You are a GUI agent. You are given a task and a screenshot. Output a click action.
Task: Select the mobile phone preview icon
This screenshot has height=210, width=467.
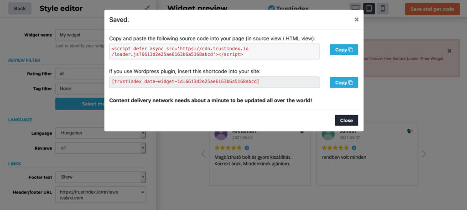point(383,9)
